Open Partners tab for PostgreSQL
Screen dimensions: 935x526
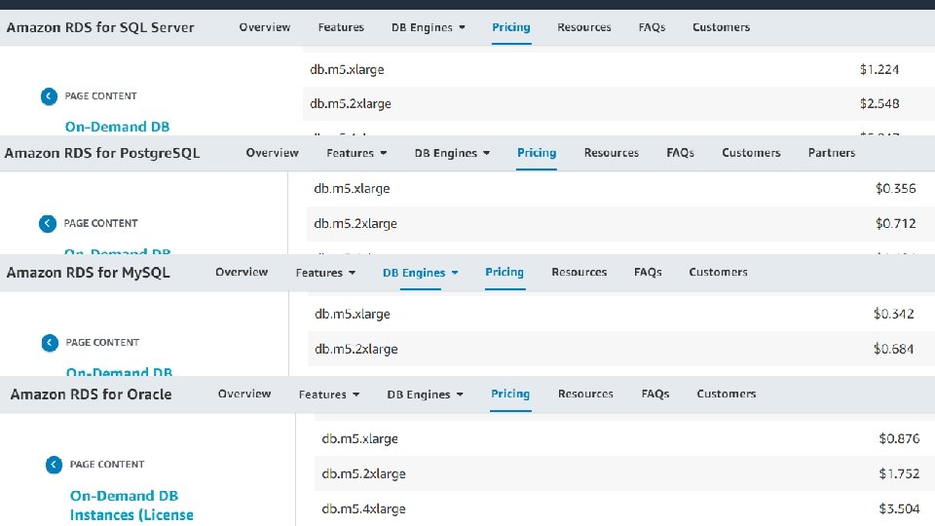832,153
